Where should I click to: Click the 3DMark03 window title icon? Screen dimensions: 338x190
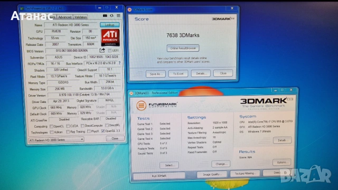(132, 93)
